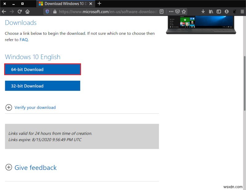Screen dimensions: 246x190
Task: Open the Firefox hamburger menu
Action: 242,11
